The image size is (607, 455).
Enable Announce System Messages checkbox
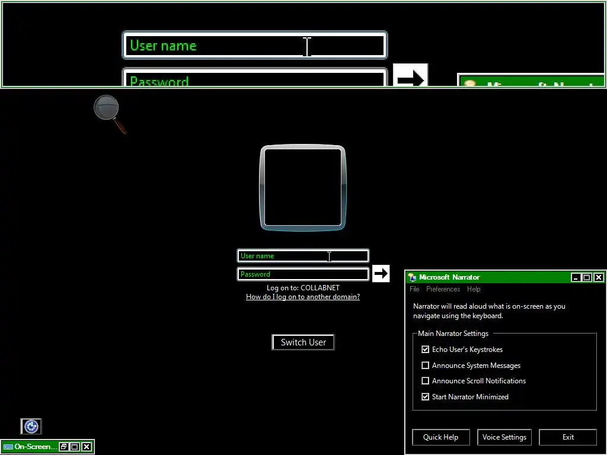click(425, 365)
